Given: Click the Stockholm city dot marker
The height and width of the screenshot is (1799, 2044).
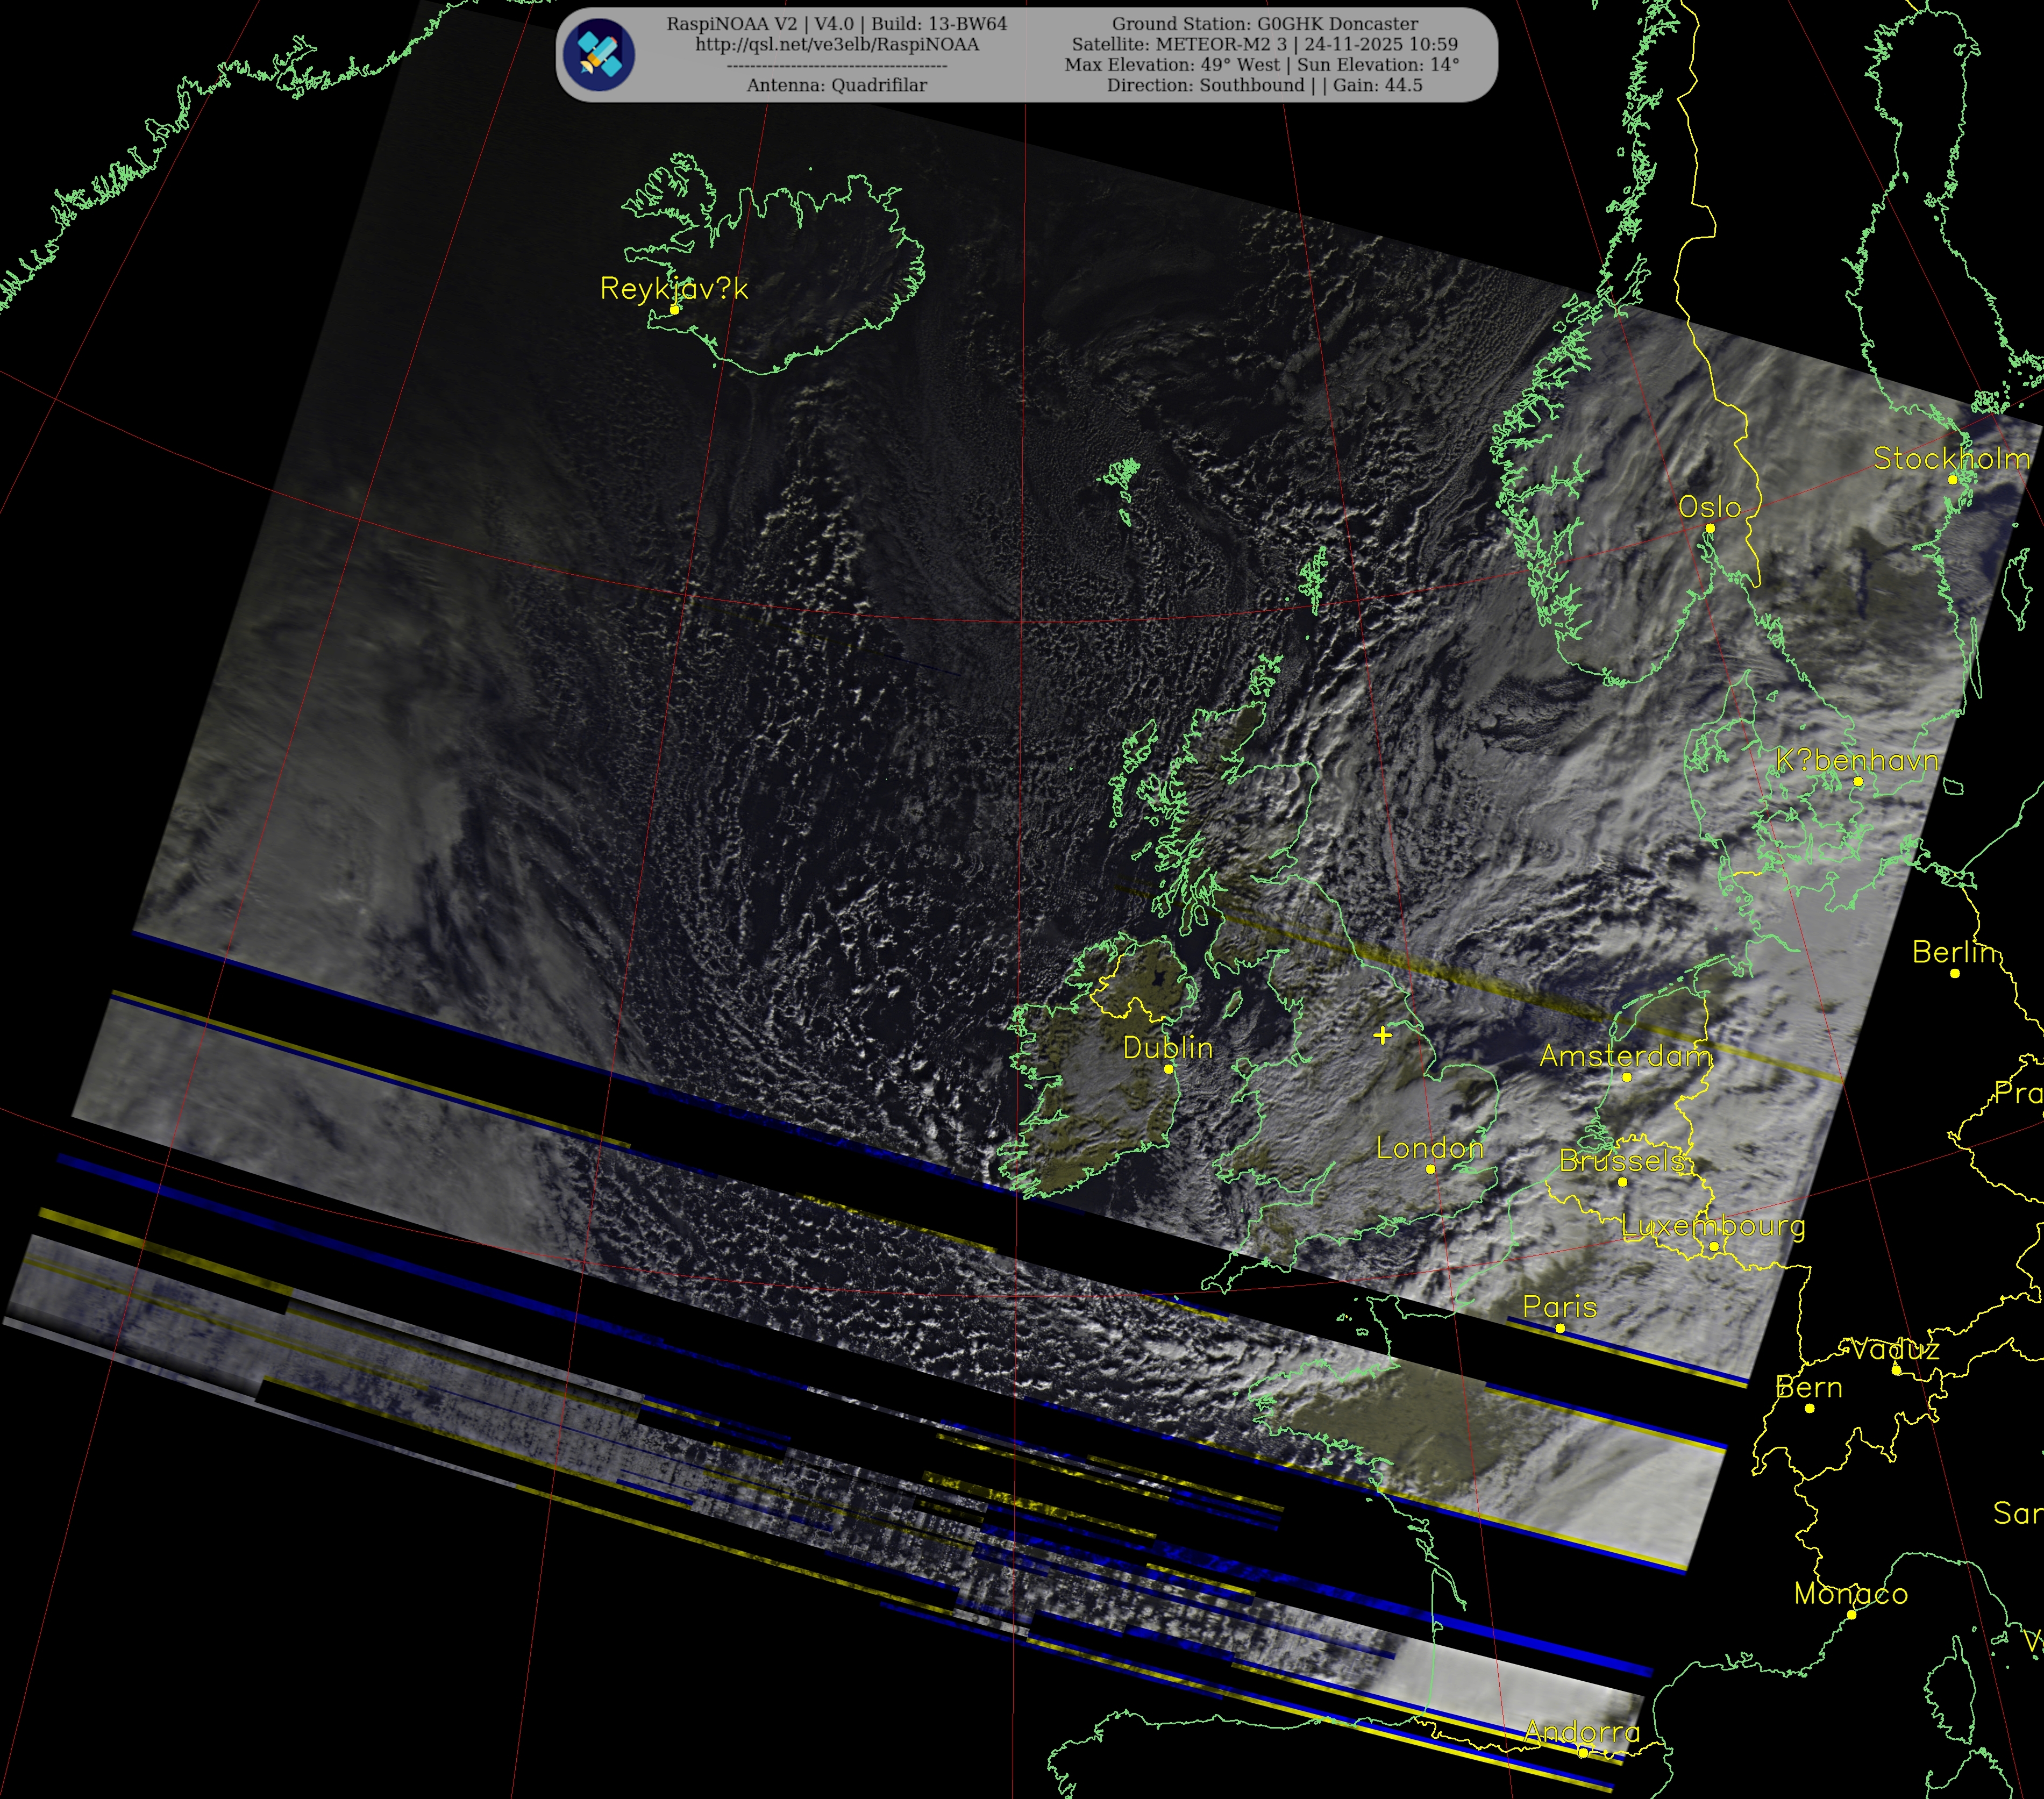Looking at the screenshot, I should [1952, 480].
